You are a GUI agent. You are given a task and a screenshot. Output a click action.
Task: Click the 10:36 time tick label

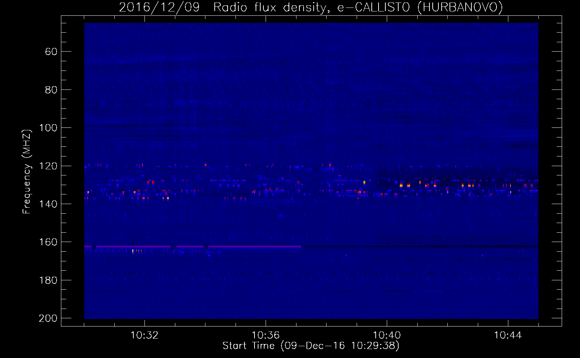pyautogui.click(x=266, y=335)
